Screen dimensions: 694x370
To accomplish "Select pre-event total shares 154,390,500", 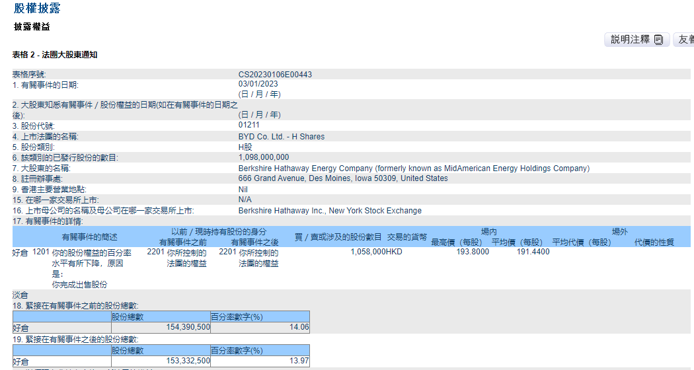I will coord(188,327).
